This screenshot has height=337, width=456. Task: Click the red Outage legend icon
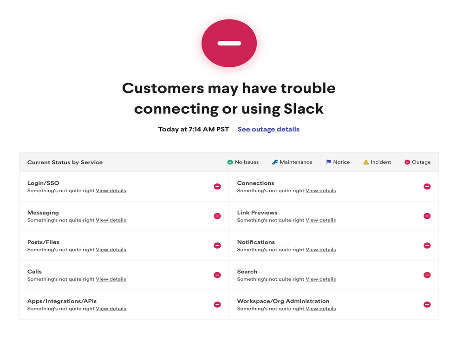407,162
